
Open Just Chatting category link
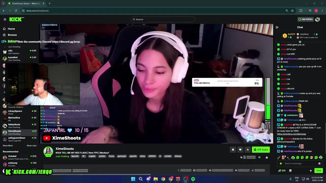click(62, 156)
